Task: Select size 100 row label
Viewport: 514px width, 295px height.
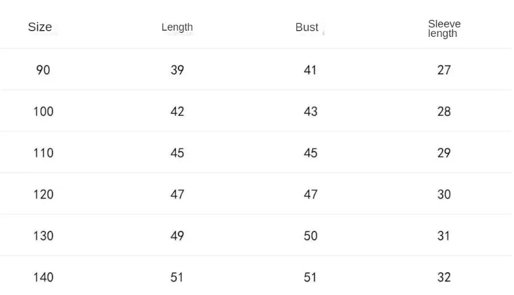Action: click(x=43, y=112)
